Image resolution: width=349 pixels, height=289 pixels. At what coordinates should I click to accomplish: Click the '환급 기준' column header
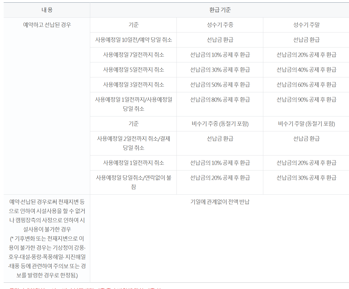pyautogui.click(x=220, y=10)
